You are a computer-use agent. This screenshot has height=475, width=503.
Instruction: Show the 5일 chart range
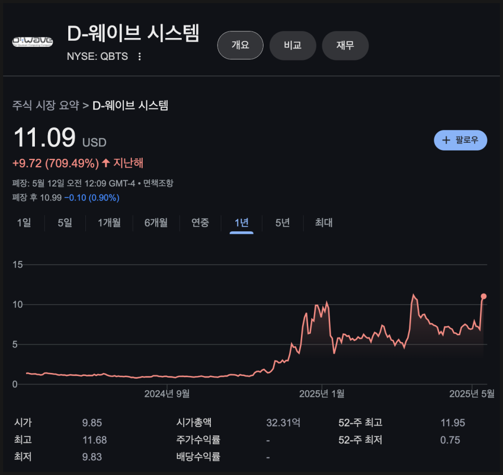(65, 222)
